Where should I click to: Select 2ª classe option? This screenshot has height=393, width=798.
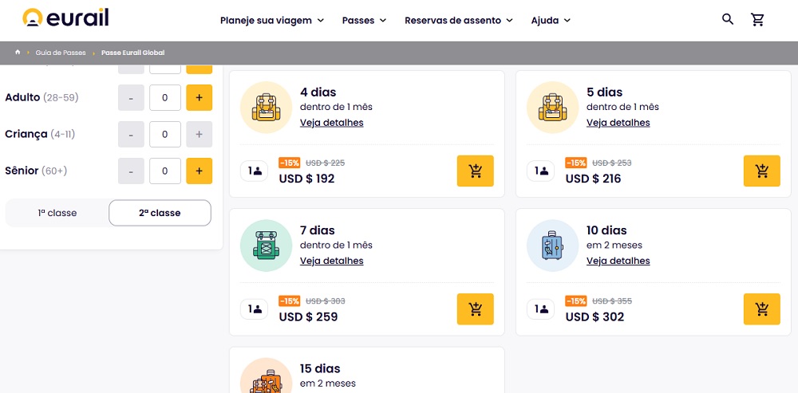(x=160, y=213)
